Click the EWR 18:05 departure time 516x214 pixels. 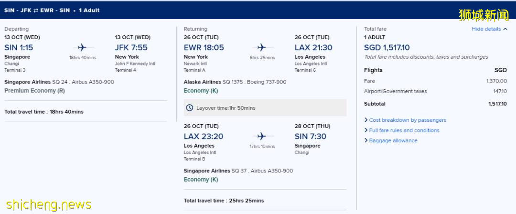(x=204, y=47)
